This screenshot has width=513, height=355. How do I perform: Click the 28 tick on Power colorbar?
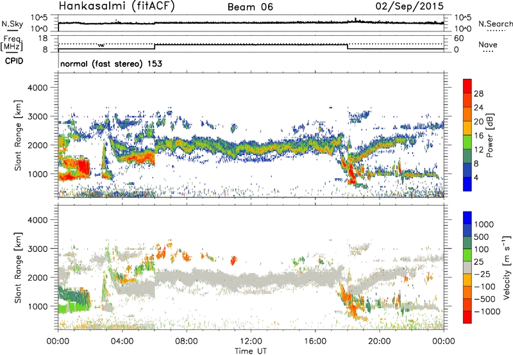[x=478, y=94]
